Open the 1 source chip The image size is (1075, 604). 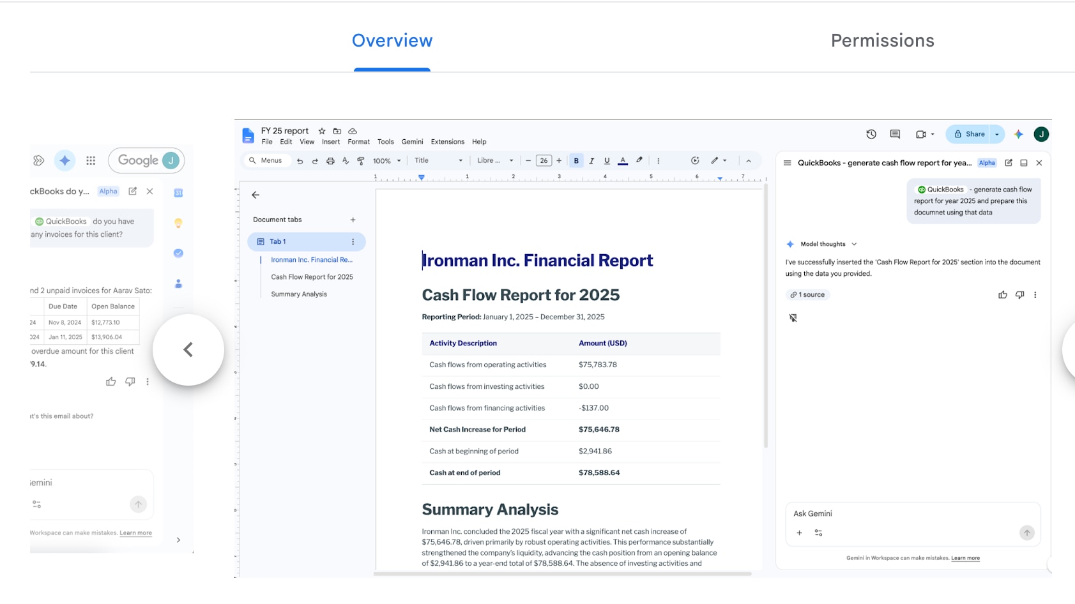pos(808,295)
